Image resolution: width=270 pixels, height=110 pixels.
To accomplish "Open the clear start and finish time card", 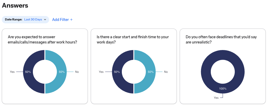I will click(134, 66).
